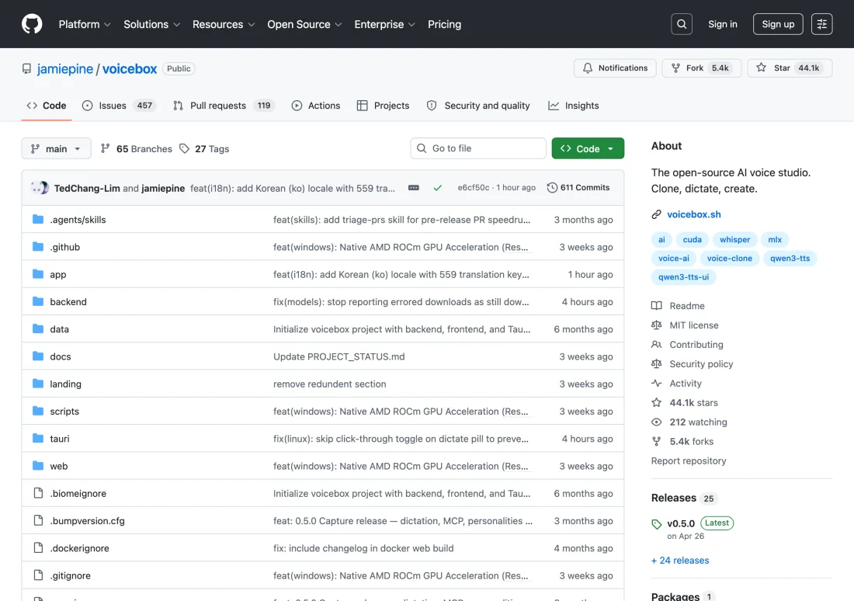
Task: Click the tag icon next to v0.5.0
Action: [656, 524]
